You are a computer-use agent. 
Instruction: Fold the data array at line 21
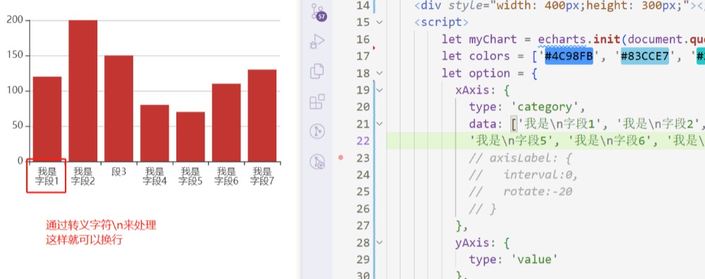379,125
